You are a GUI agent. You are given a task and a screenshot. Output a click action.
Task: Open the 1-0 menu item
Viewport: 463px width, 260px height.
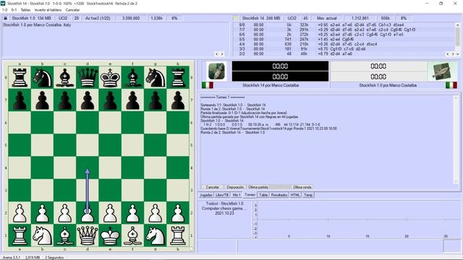click(5, 10)
